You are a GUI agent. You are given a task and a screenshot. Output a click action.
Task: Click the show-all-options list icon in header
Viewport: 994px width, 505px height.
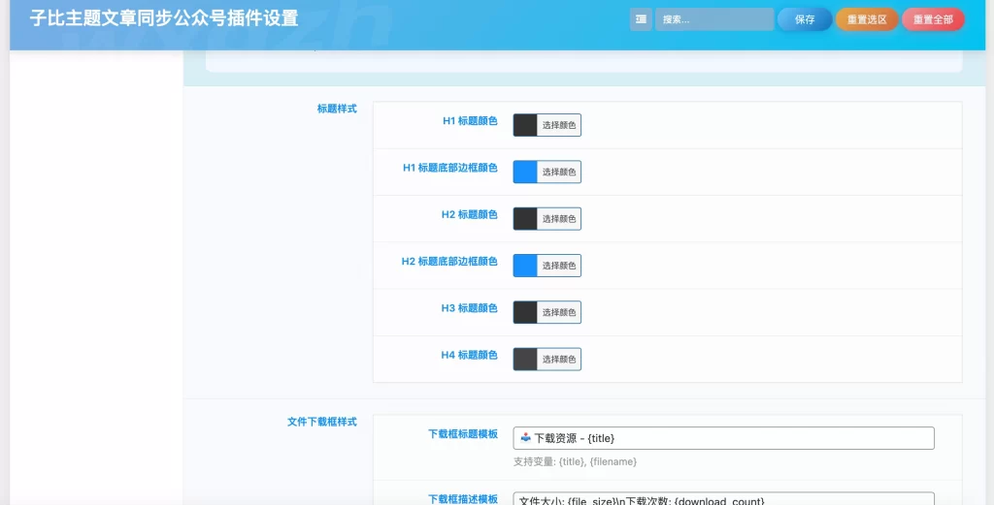(641, 19)
